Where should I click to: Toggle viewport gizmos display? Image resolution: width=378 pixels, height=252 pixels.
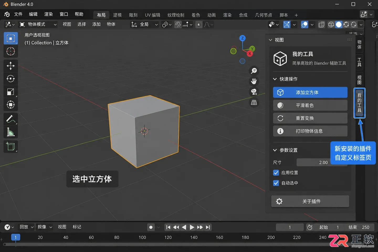tap(287, 24)
